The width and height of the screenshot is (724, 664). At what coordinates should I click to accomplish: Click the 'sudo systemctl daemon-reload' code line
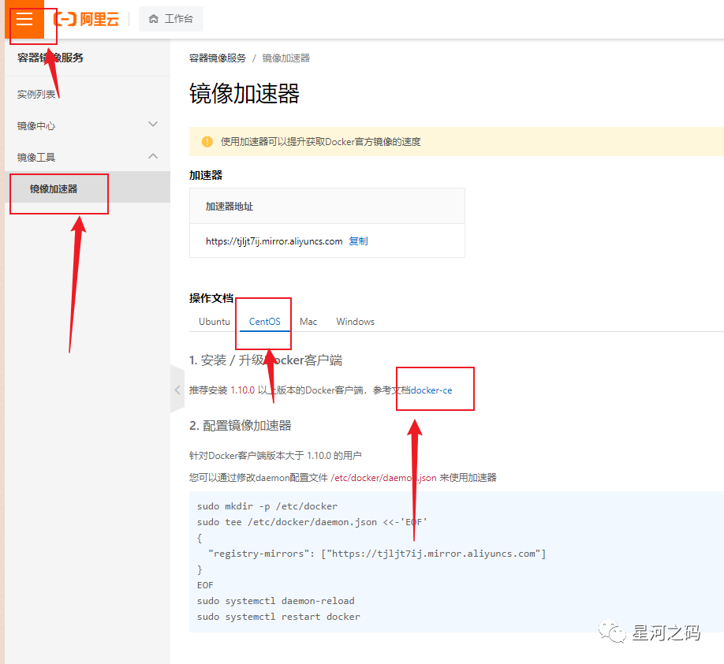(x=276, y=601)
